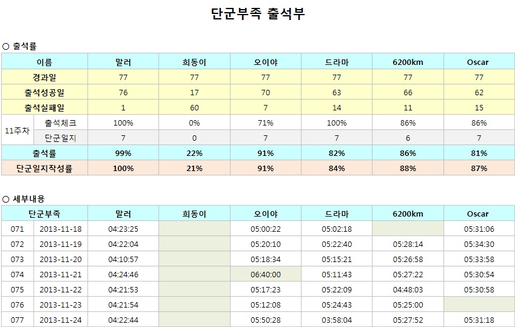Click the time '05:30:58'
The width and height of the screenshot is (515, 327).
479,289
